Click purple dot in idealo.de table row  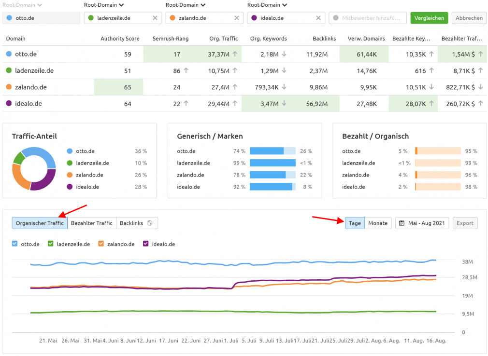(9, 103)
